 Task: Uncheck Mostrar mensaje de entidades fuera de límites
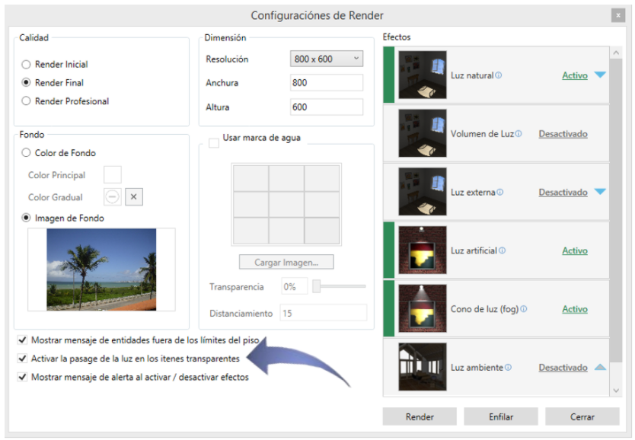click(x=22, y=340)
